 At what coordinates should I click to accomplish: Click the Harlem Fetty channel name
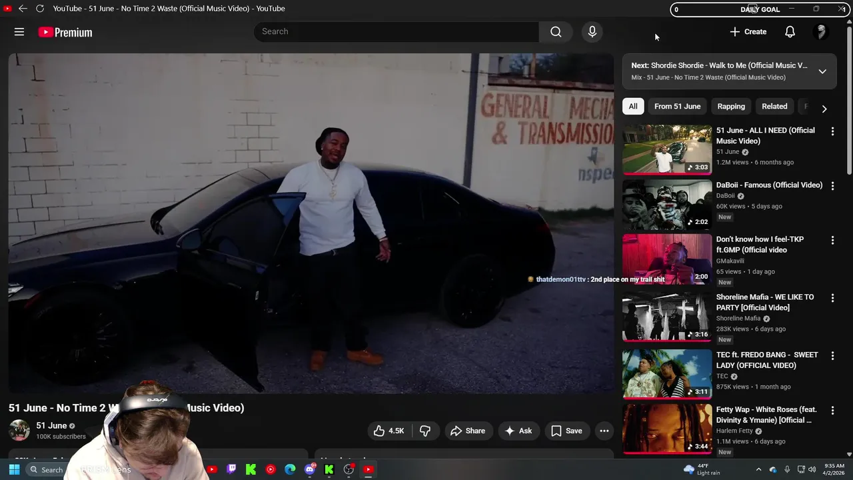(x=735, y=431)
